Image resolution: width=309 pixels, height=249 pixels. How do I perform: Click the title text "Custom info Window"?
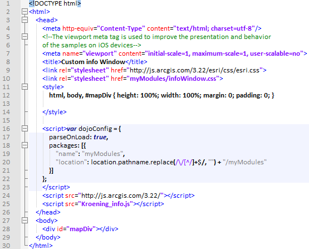(x=94, y=62)
